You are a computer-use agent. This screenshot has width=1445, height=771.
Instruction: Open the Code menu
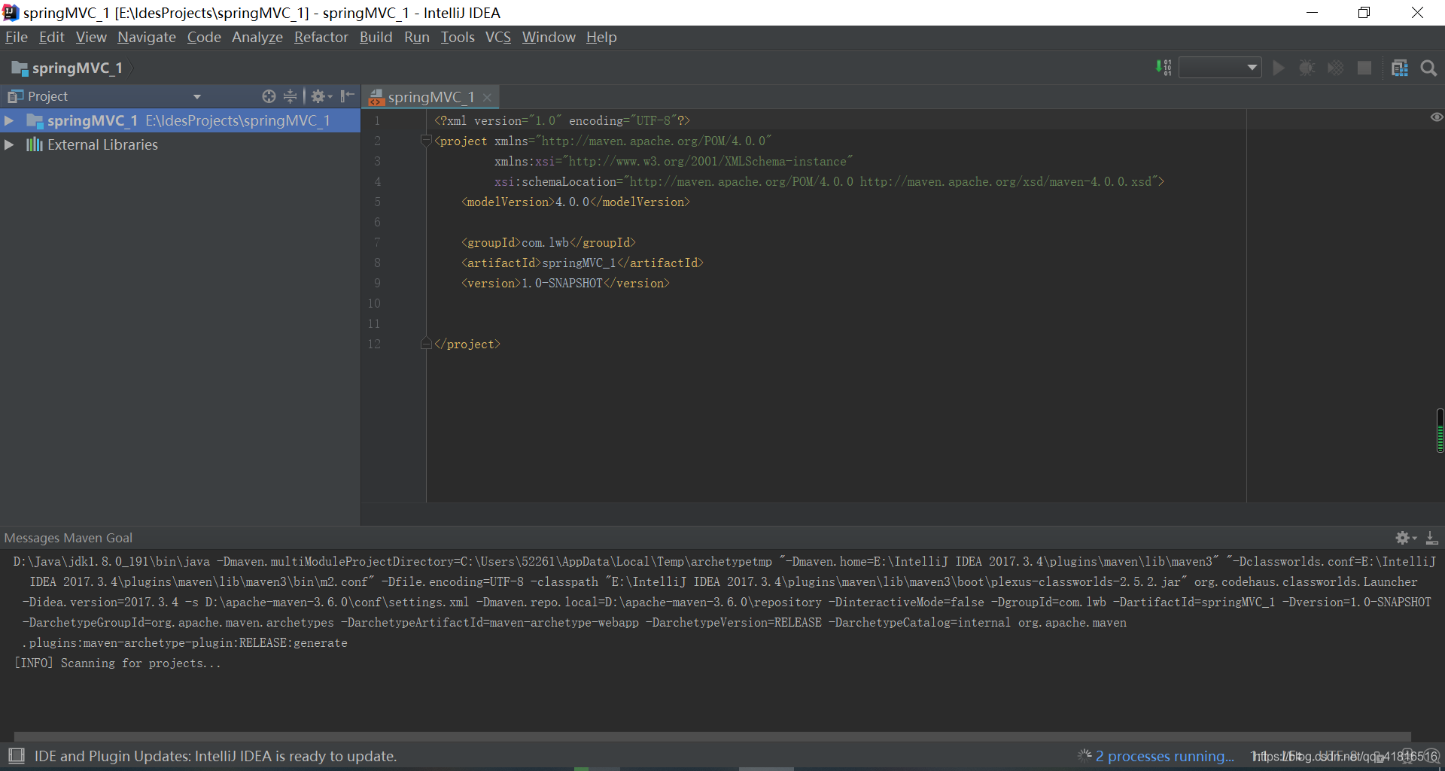(x=204, y=37)
